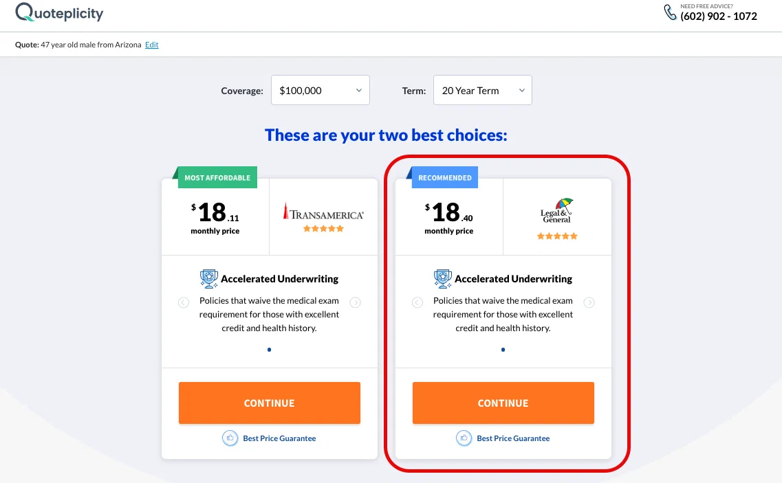Image resolution: width=782 pixels, height=483 pixels.
Task: Select the Recommended badge
Action: coord(445,177)
